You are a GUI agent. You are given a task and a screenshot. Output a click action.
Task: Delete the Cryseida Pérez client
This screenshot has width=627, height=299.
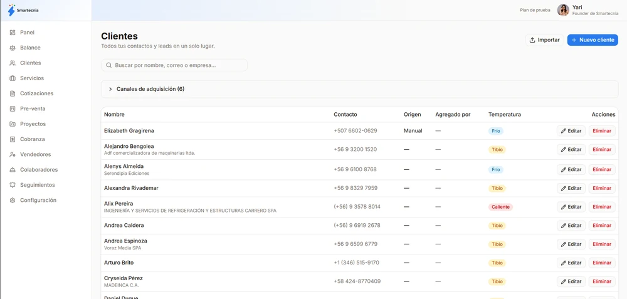click(602, 281)
